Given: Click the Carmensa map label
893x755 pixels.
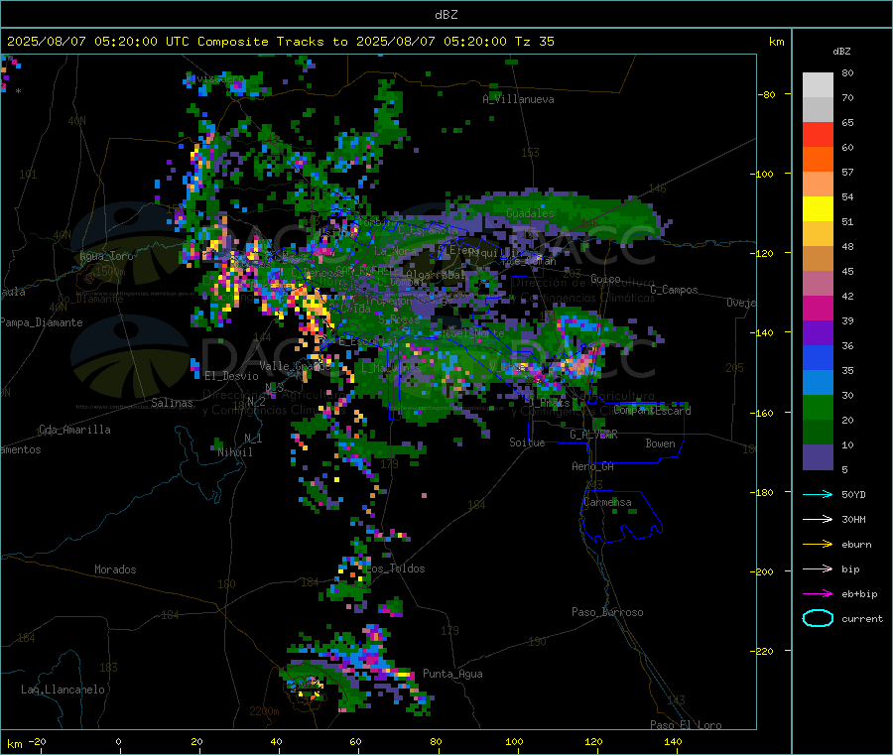Looking at the screenshot, I should 607,502.
